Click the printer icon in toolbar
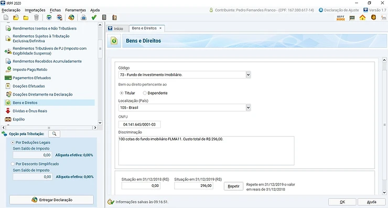Screen dimensions: 388x208 pyautogui.click(x=84, y=18)
